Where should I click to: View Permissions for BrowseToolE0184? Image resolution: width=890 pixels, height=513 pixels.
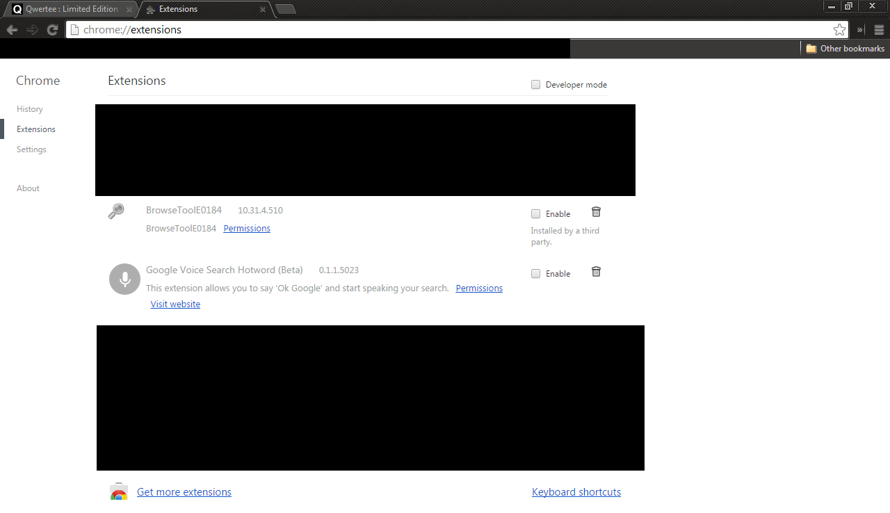[247, 229]
